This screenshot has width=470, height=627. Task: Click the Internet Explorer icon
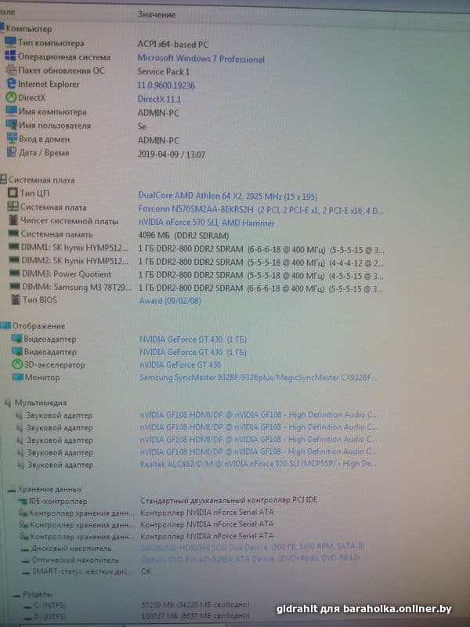11,84
